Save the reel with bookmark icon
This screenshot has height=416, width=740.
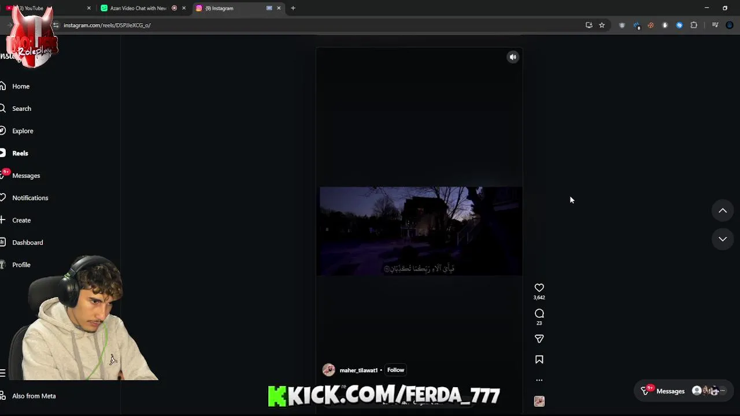539,359
